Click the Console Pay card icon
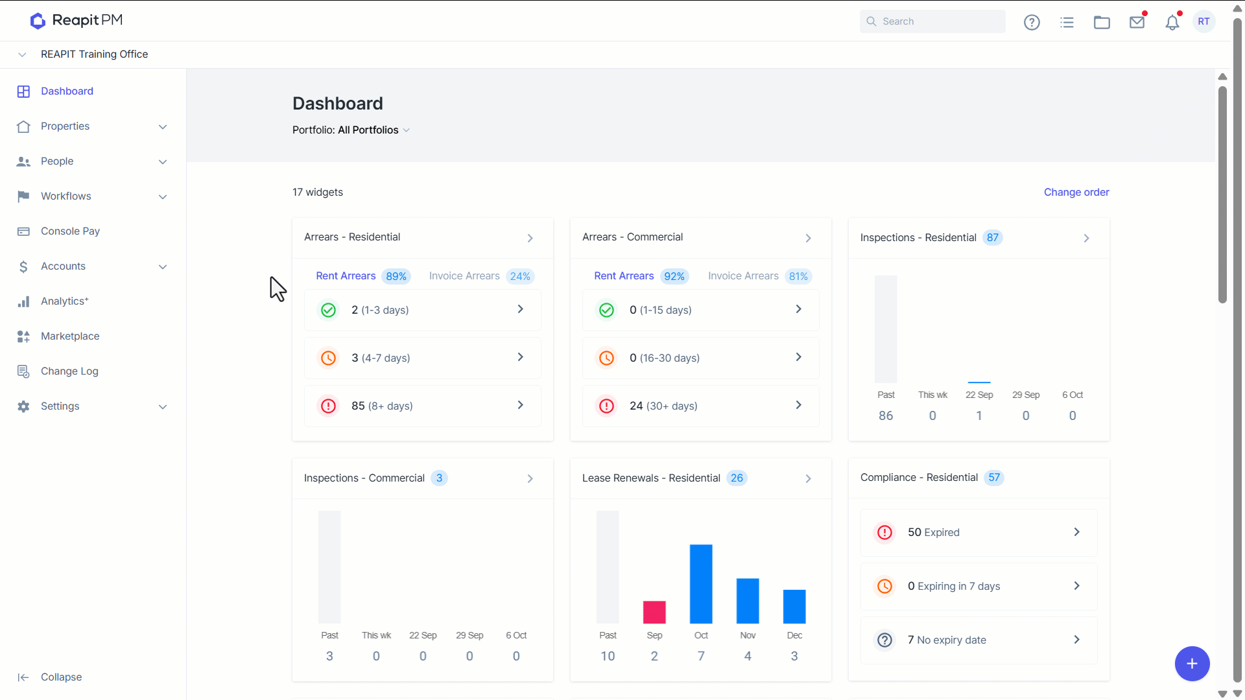This screenshot has height=700, width=1245. (x=23, y=231)
